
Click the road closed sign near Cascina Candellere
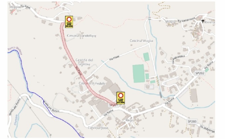(69, 22)
